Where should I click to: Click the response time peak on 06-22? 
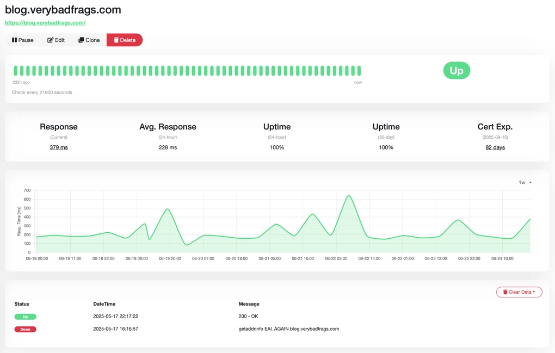coord(349,196)
